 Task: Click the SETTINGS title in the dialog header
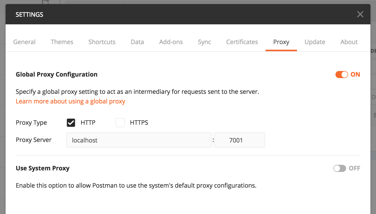[29, 14]
